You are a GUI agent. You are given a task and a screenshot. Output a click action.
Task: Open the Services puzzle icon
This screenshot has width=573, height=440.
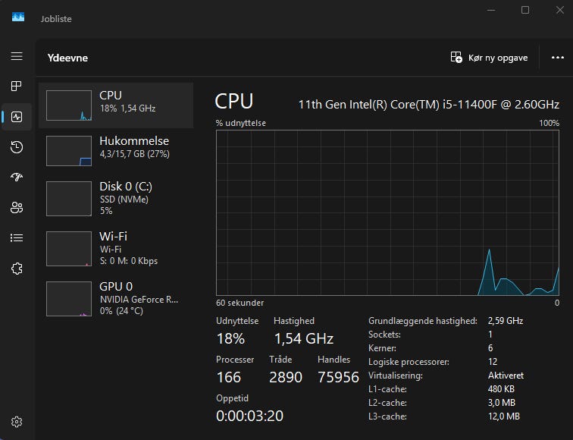[17, 269]
